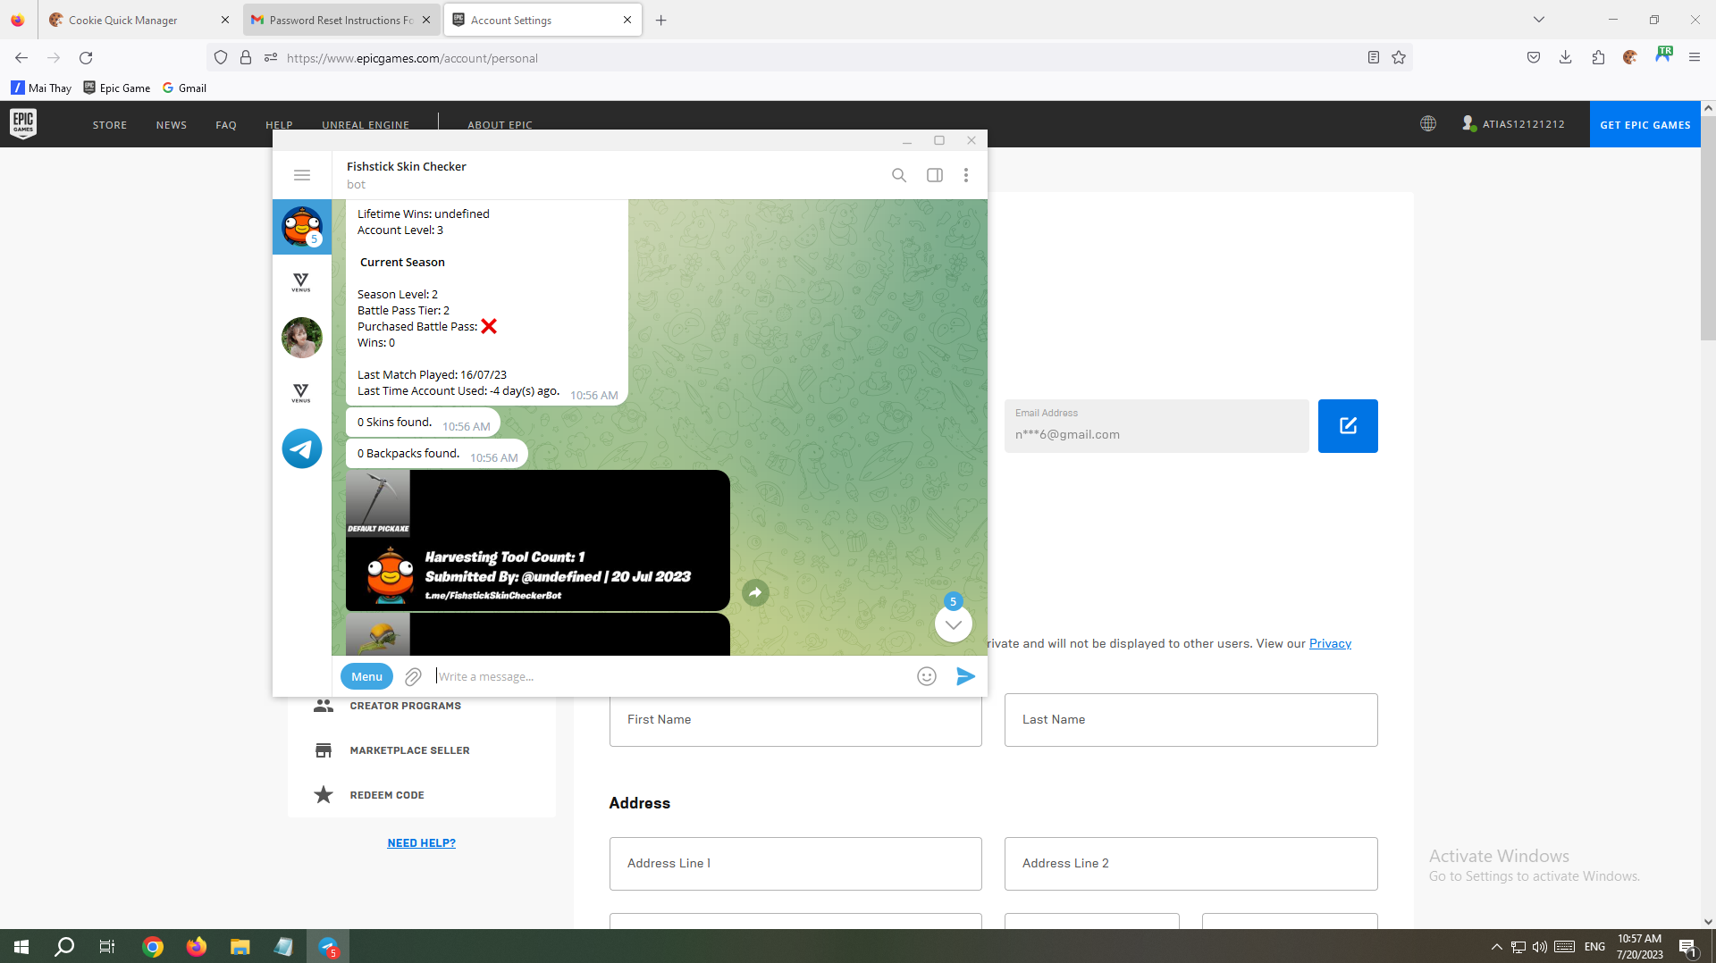Reload the current page
This screenshot has height=963, width=1716.
pyautogui.click(x=86, y=58)
